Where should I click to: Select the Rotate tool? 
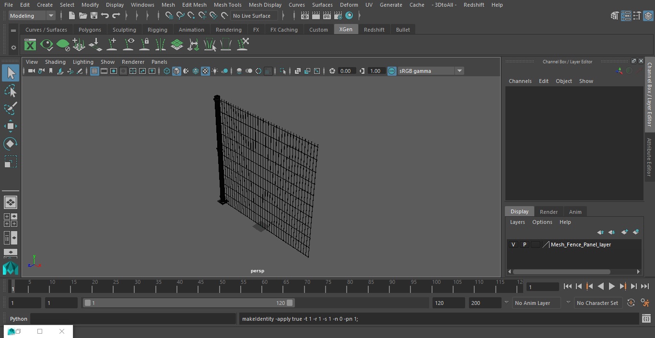tap(10, 144)
